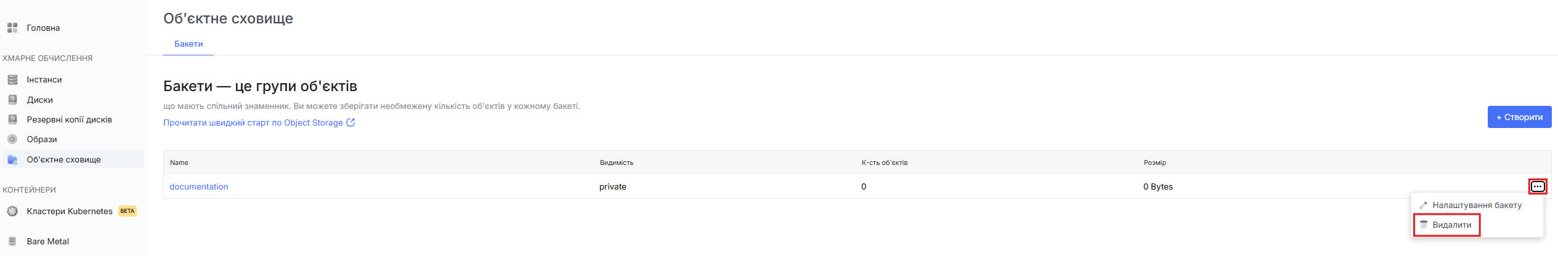Click the BETA badge next to Kubernetes
This screenshot has width=1558, height=256.
[128, 211]
